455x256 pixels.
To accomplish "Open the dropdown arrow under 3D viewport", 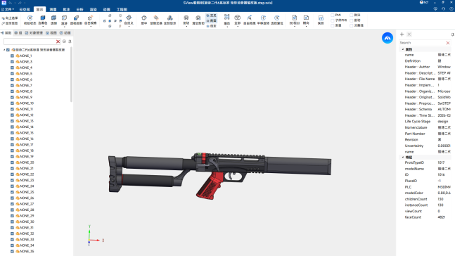I will (294, 27).
